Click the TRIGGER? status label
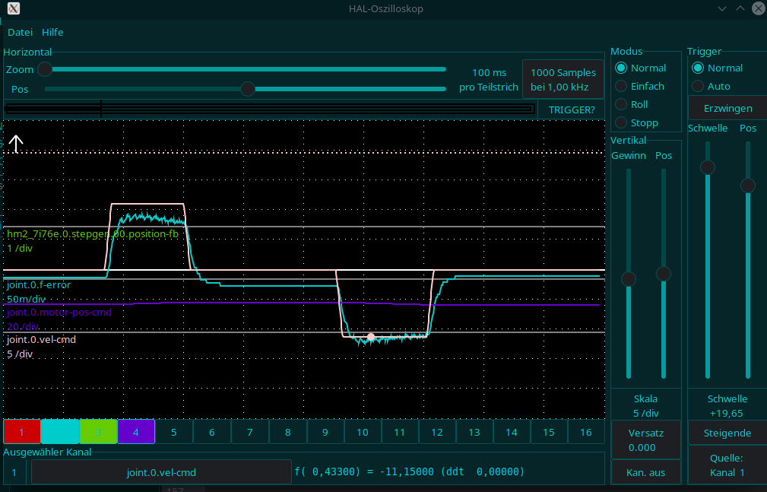Screen dimensions: 767x492 (x=572, y=110)
